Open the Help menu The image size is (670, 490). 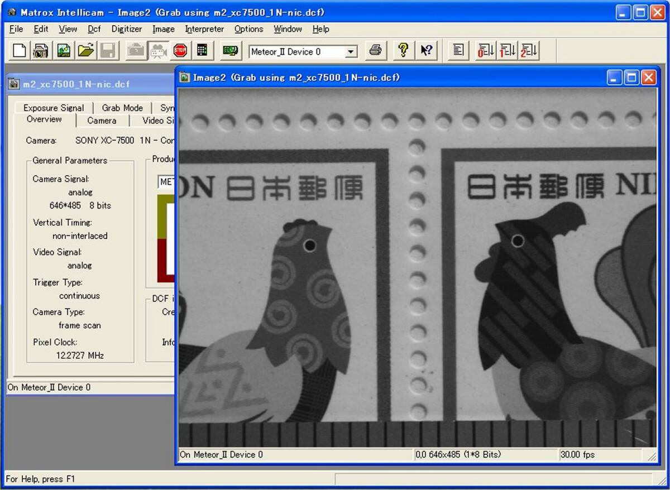point(320,29)
